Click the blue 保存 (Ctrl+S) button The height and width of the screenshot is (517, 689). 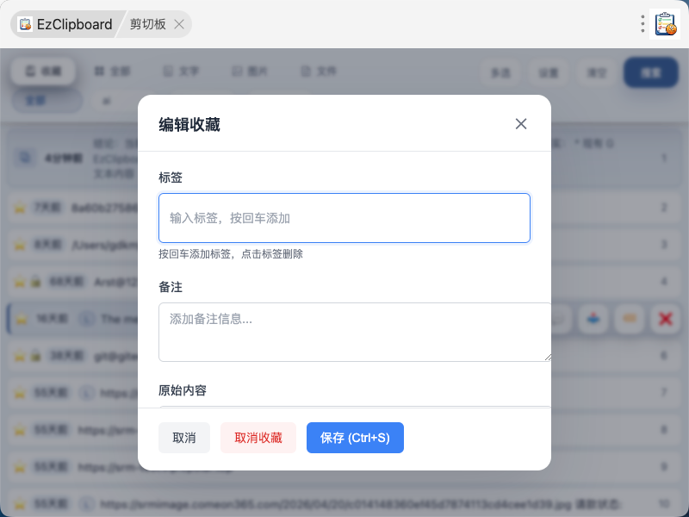click(355, 438)
